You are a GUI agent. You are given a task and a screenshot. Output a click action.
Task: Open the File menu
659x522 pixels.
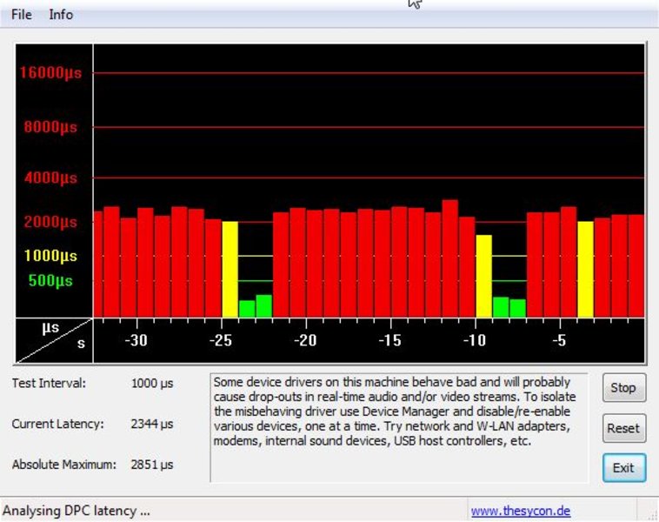point(22,15)
